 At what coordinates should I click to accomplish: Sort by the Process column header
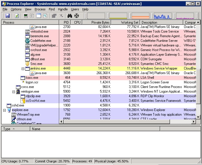pyautogui.click(x=30, y=22)
